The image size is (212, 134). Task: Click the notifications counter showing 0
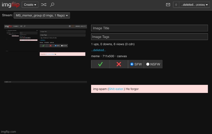[x=176, y=5]
